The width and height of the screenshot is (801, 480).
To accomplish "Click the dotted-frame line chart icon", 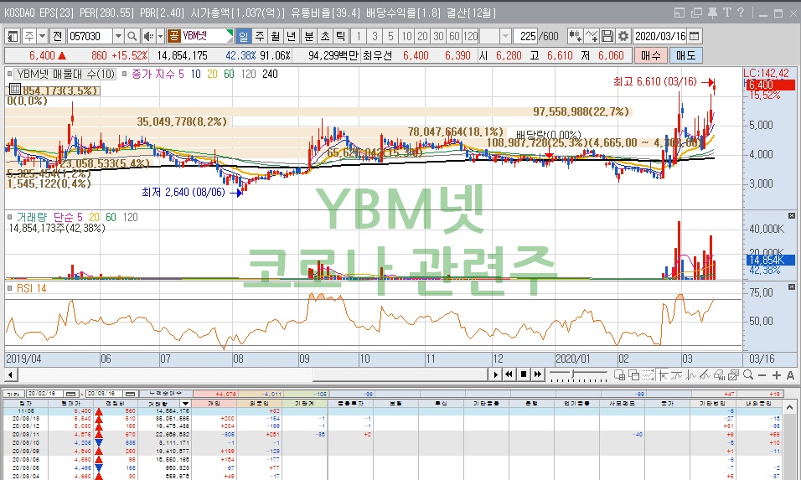I will tap(649, 374).
